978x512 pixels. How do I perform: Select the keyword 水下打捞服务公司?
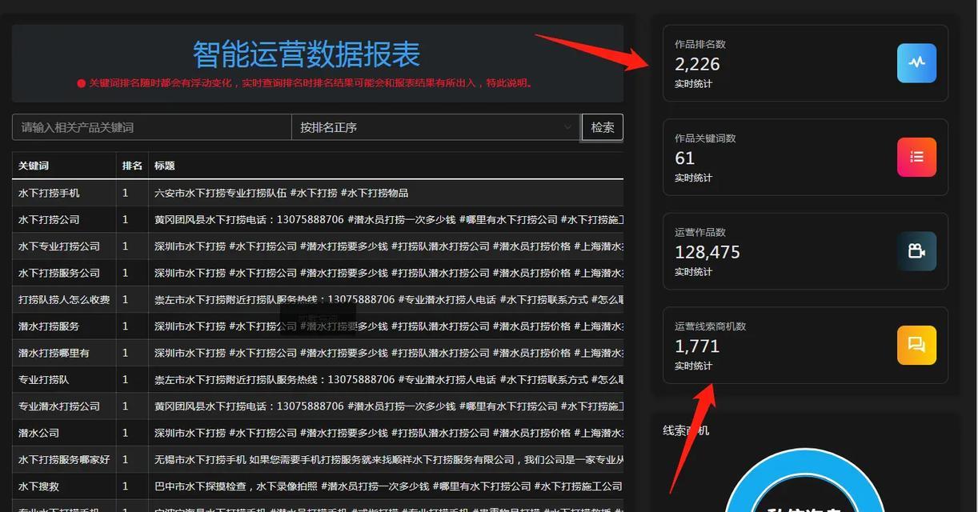(x=59, y=273)
